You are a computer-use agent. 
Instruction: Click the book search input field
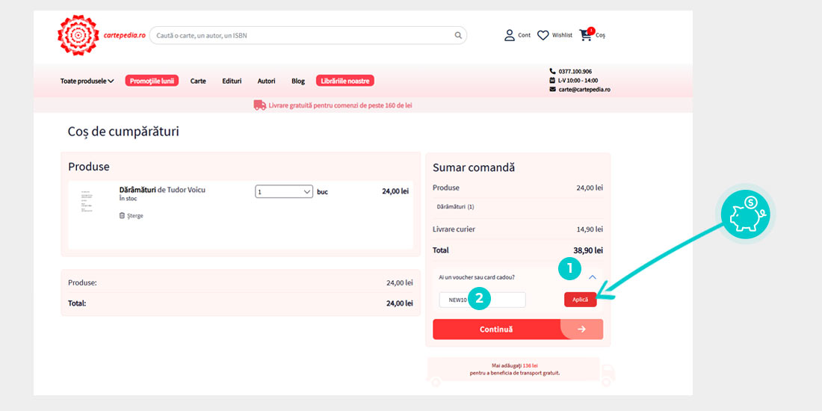click(303, 35)
